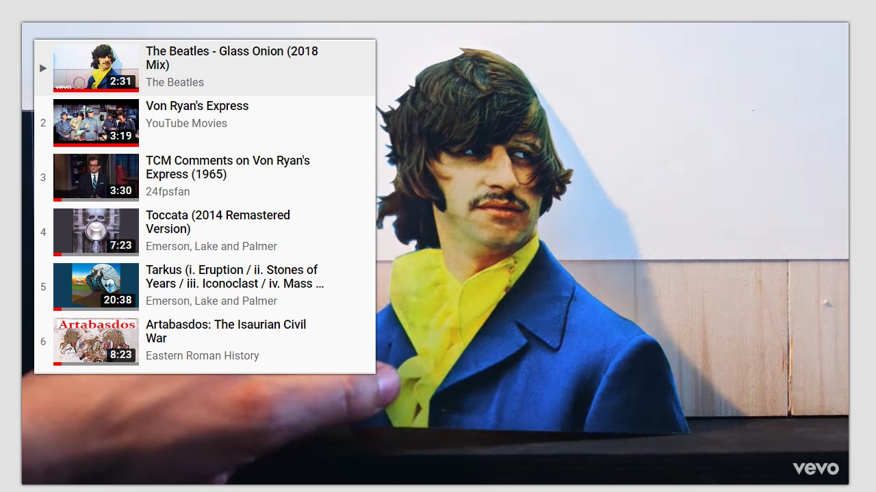Image resolution: width=876 pixels, height=492 pixels.
Task: Select the Von Ryan's Express thumbnail
Action: (x=96, y=123)
